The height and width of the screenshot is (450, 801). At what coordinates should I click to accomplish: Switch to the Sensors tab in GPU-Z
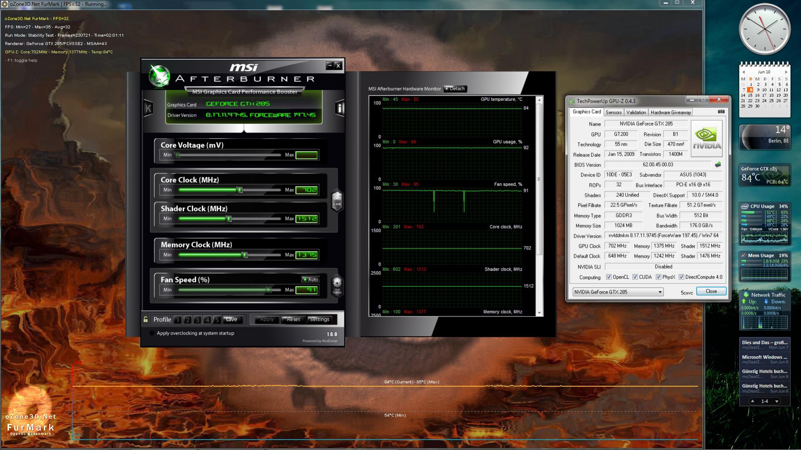(614, 112)
